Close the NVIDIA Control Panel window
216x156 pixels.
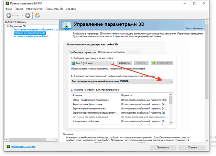tap(204, 3)
